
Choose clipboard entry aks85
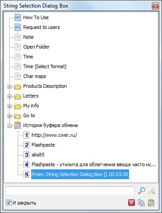[x=38, y=155]
